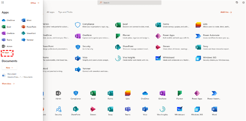This screenshot has width=246, height=121.
Task: Click Power Autom... tile in the bottom icon grid
Action: (214, 95)
